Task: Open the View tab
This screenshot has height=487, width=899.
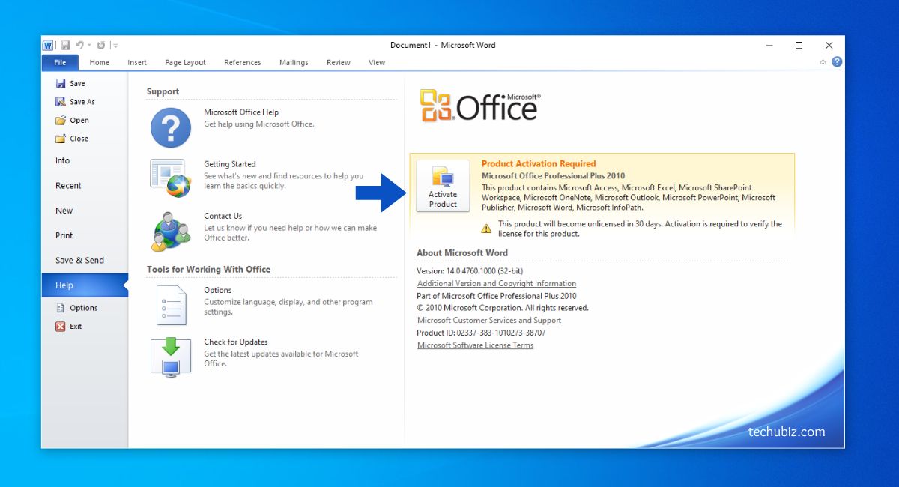Action: point(377,62)
